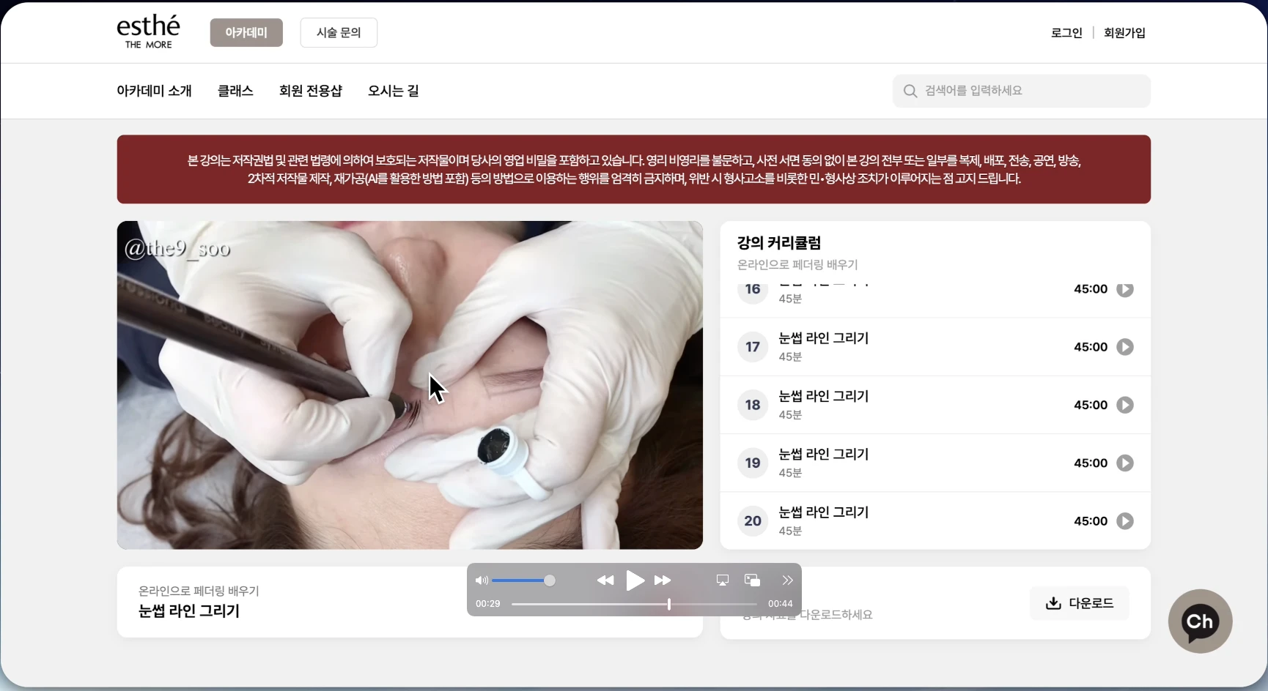
Task: Select lesson 20 눈썹 라인 그리기 row
Action: (935, 521)
